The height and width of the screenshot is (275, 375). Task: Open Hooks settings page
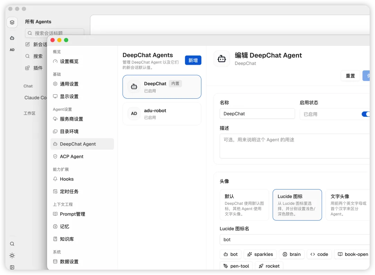[x=82, y=179]
